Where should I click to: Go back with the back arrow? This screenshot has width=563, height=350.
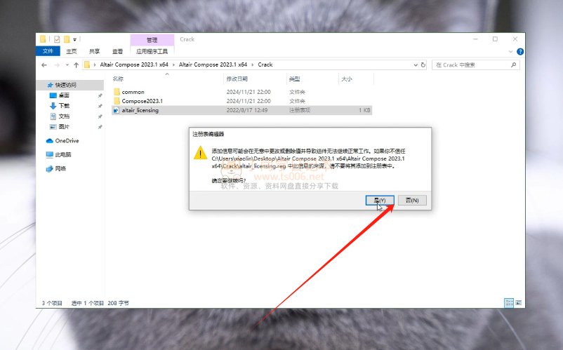pyautogui.click(x=44, y=65)
